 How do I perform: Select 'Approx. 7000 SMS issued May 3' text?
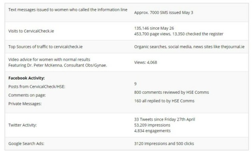[x=164, y=12]
